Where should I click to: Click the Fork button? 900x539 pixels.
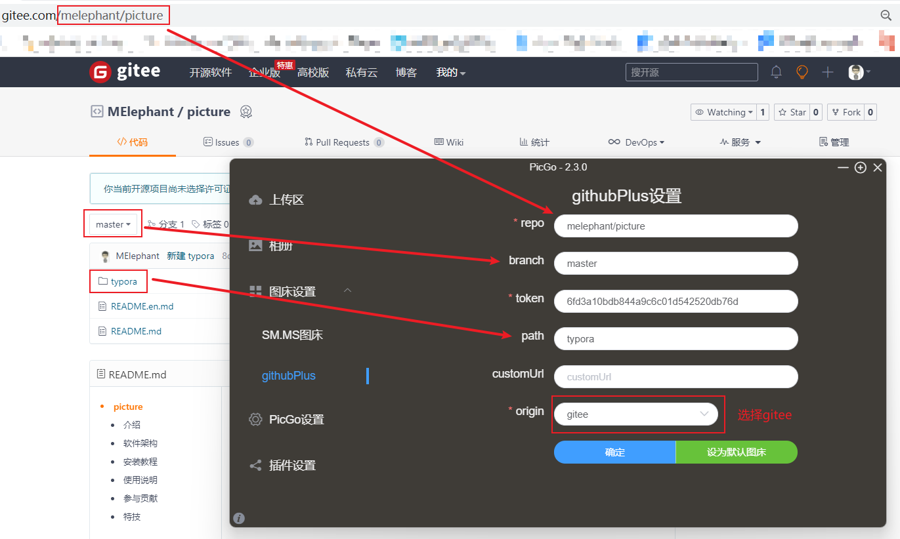[x=846, y=112]
